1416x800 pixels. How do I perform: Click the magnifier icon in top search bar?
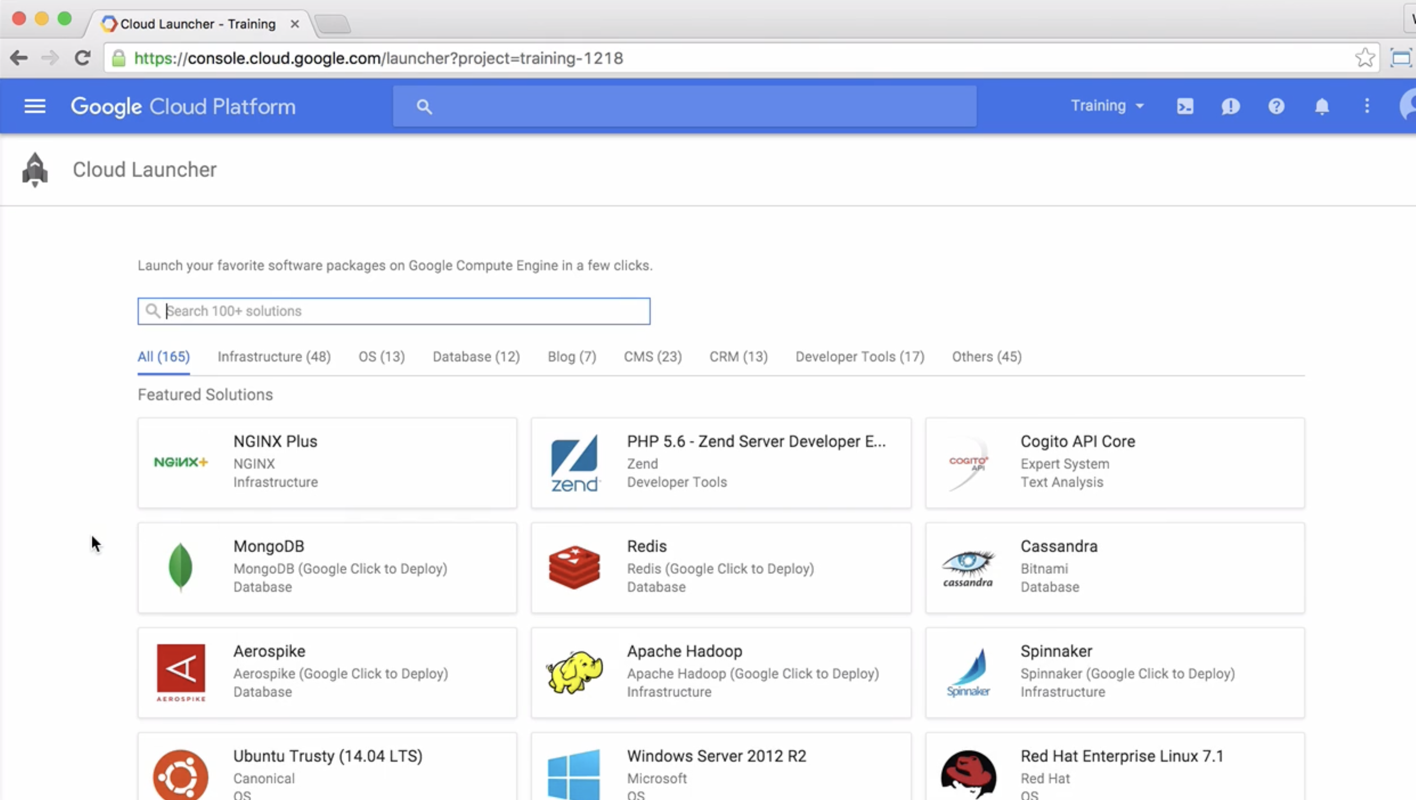[424, 107]
